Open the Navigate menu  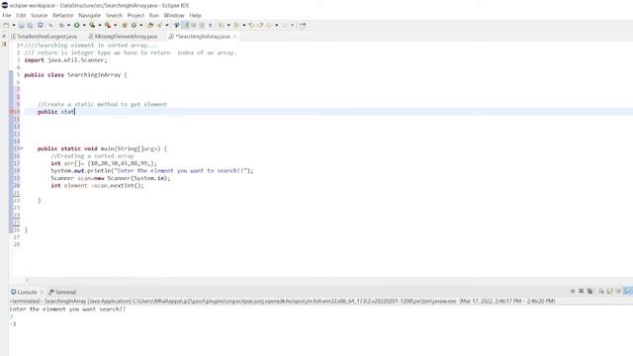(x=90, y=16)
